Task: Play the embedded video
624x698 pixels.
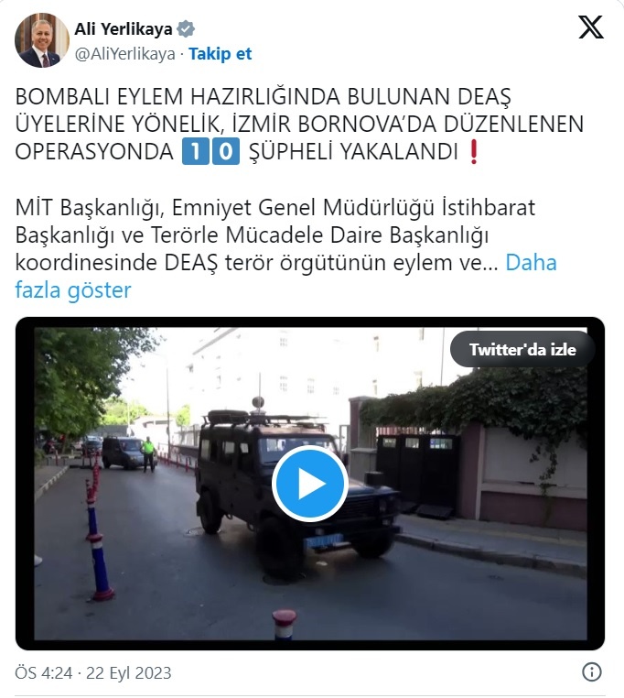Action: point(309,484)
